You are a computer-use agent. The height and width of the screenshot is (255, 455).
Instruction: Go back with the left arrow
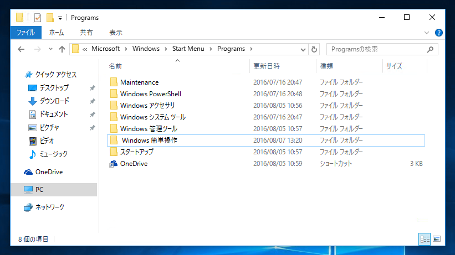[21, 49]
